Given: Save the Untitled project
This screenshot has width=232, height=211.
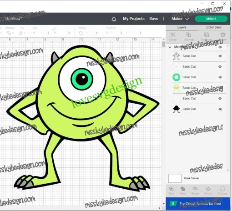Looking at the screenshot, I should click(x=154, y=19).
